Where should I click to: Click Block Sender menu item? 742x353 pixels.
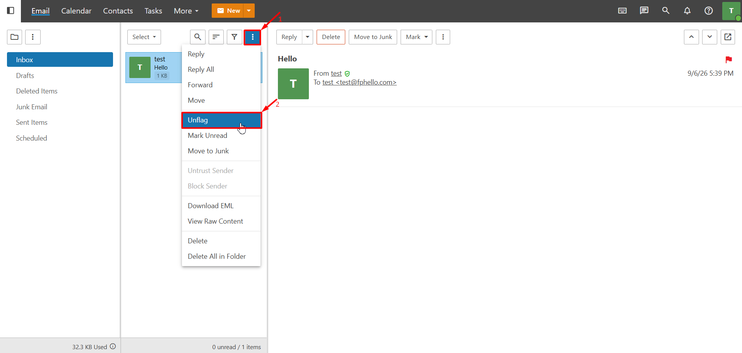click(x=221, y=186)
